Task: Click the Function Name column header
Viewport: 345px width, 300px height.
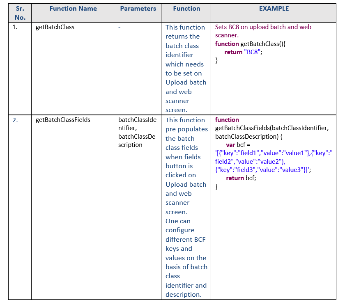Action: (x=73, y=9)
